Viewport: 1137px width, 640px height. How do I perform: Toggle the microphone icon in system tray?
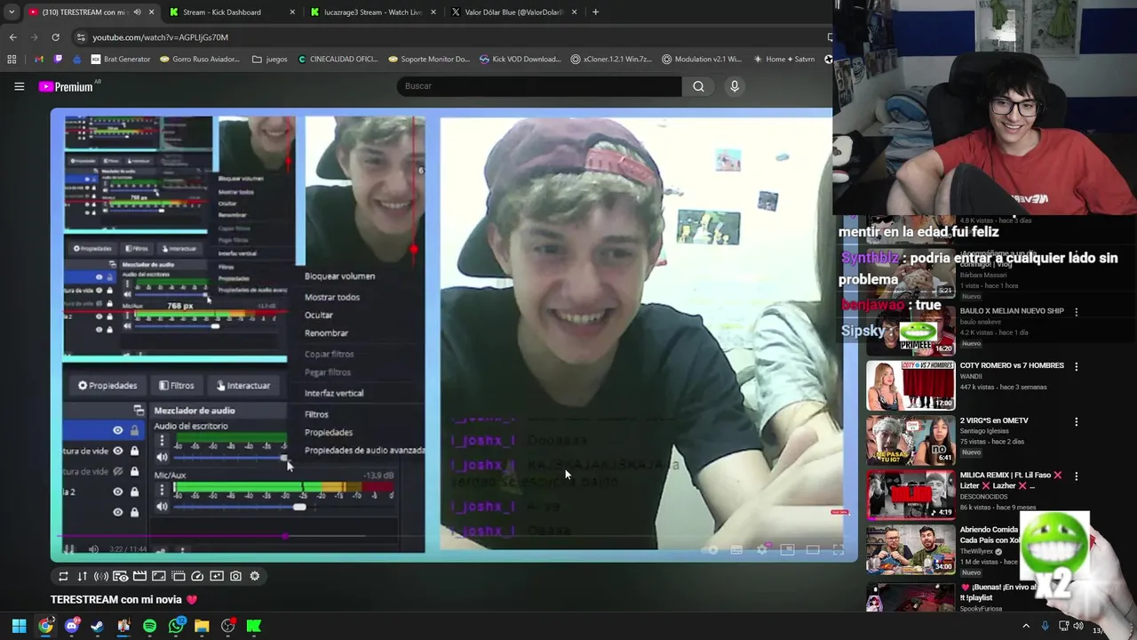[1045, 626]
